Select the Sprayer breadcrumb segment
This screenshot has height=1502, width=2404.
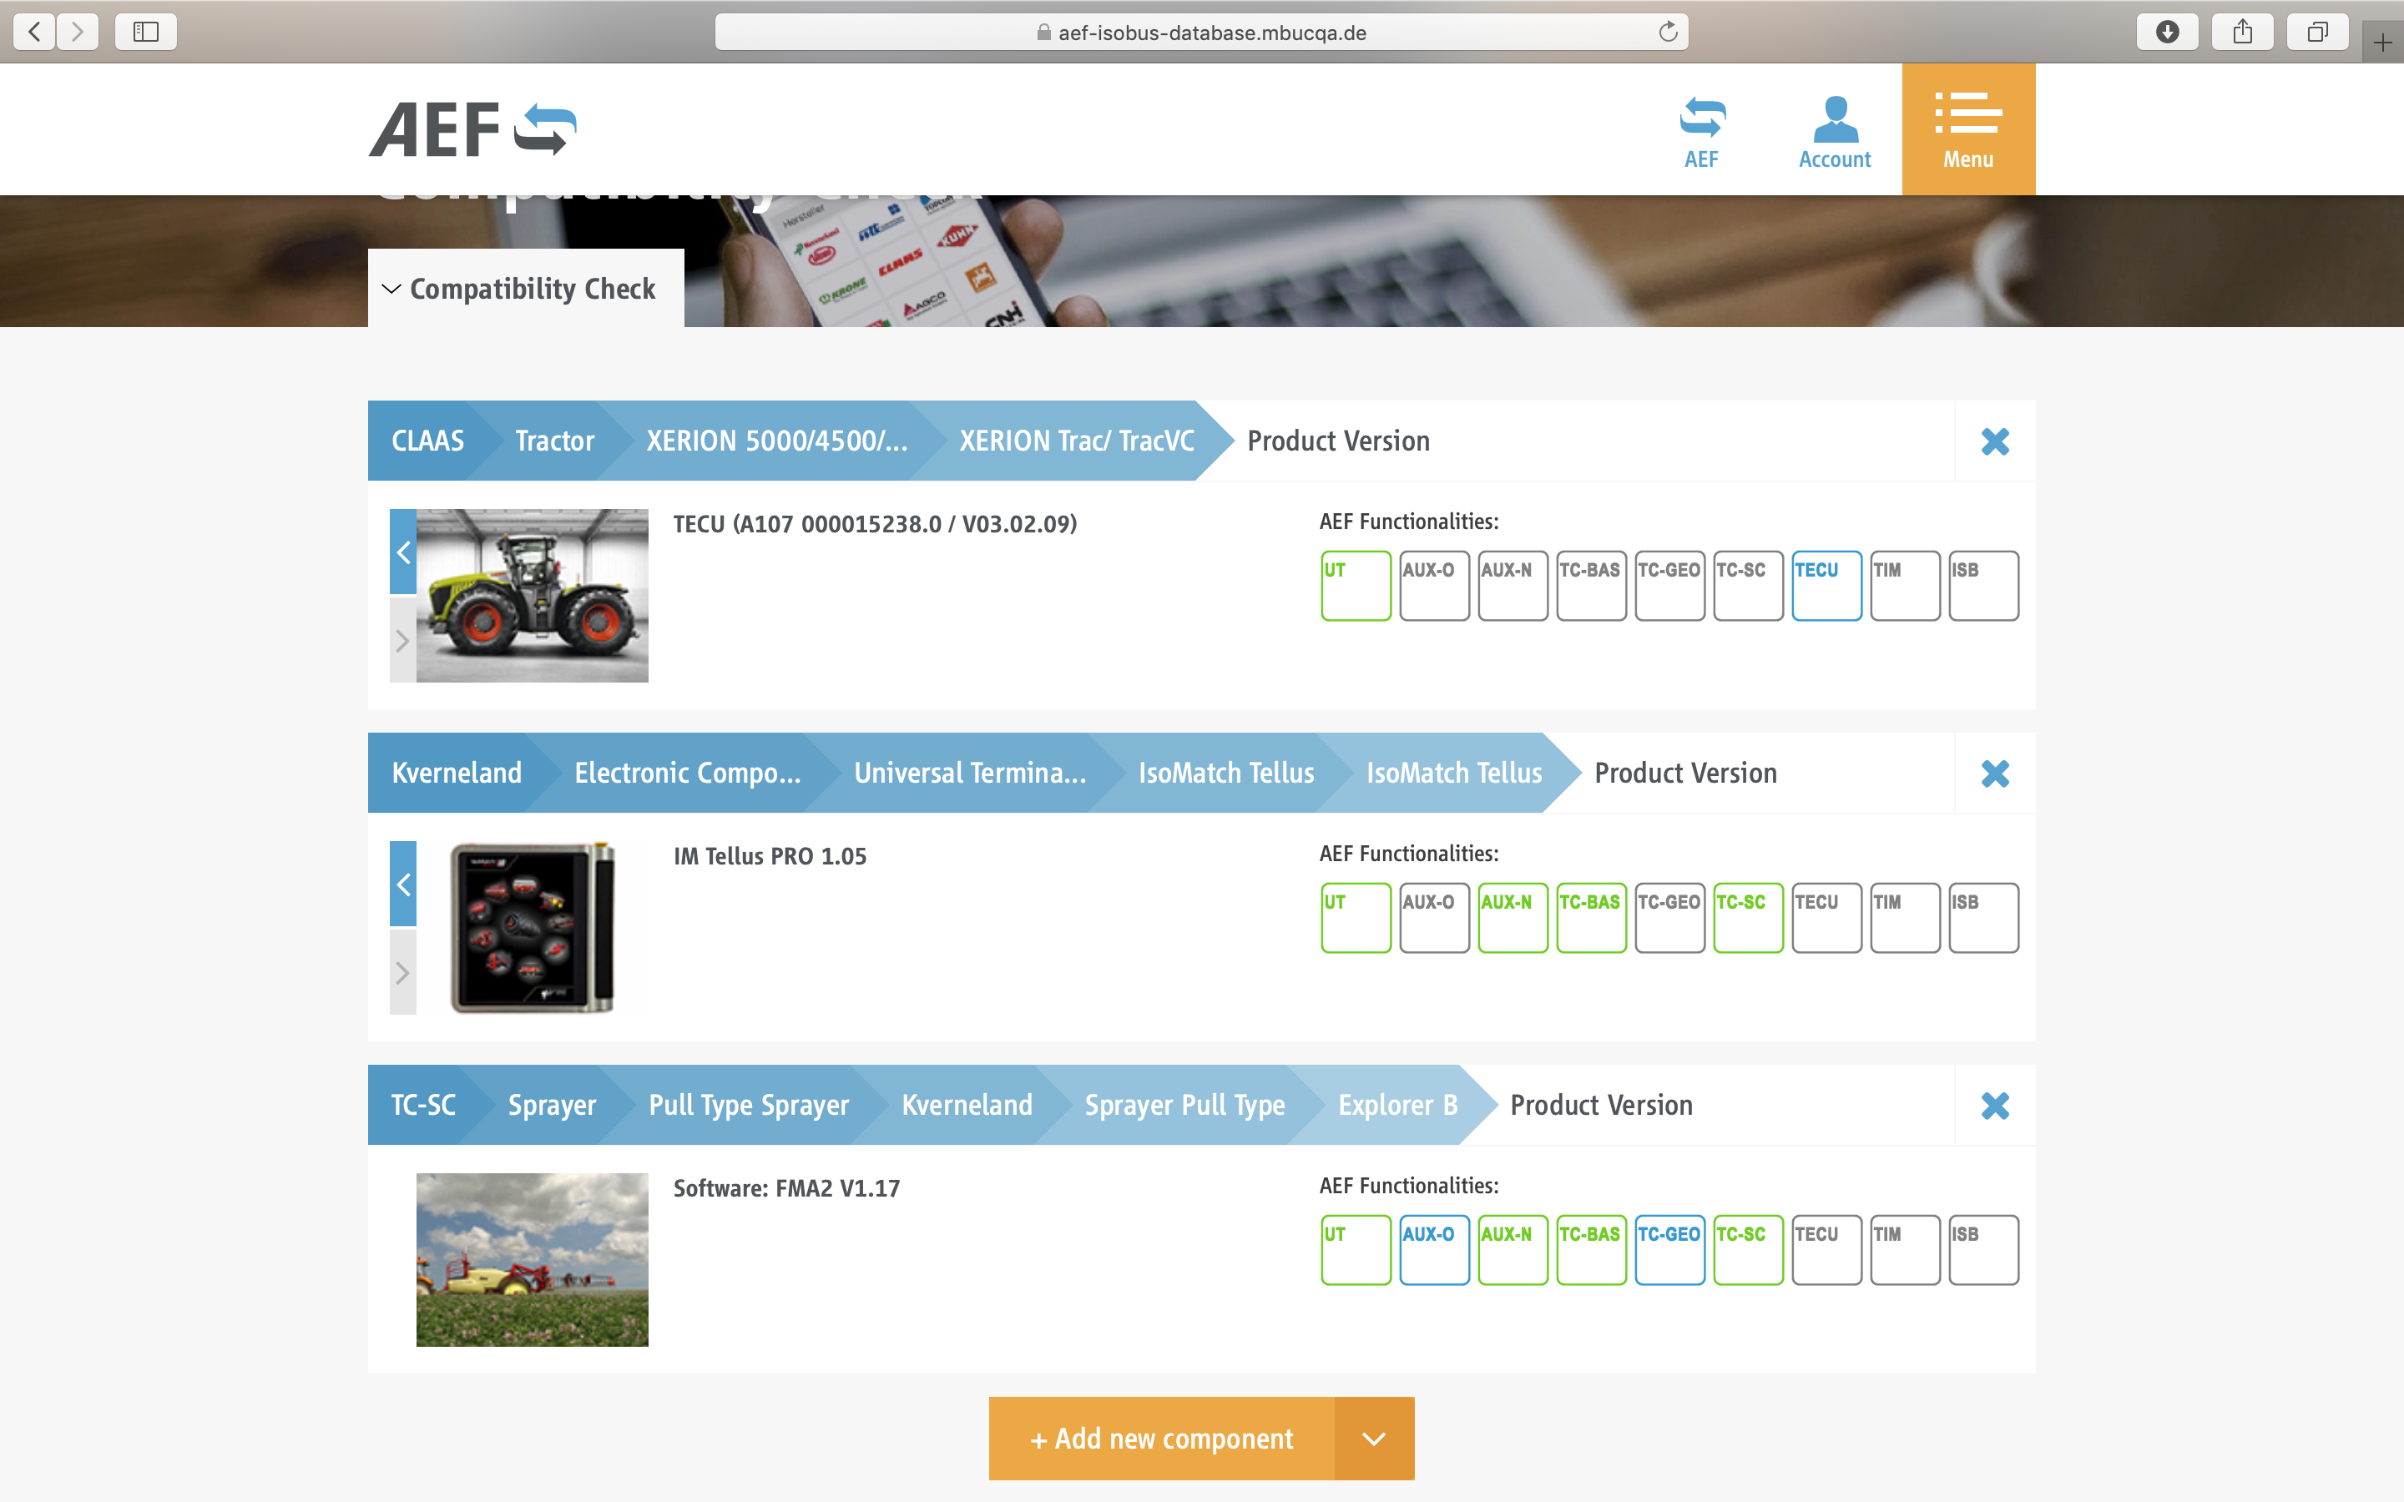coord(553,1105)
